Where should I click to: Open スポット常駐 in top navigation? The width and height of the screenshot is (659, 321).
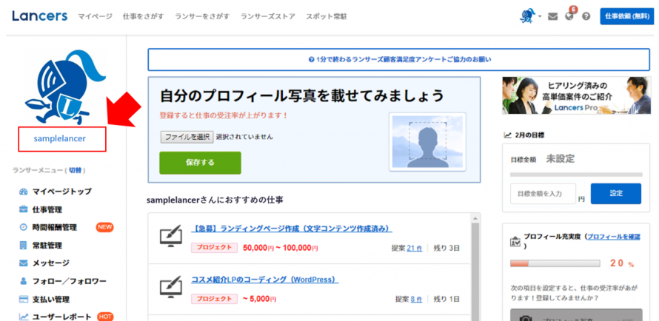click(x=327, y=17)
